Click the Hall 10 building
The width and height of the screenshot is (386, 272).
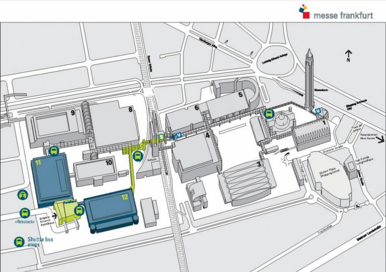[x=96, y=171]
